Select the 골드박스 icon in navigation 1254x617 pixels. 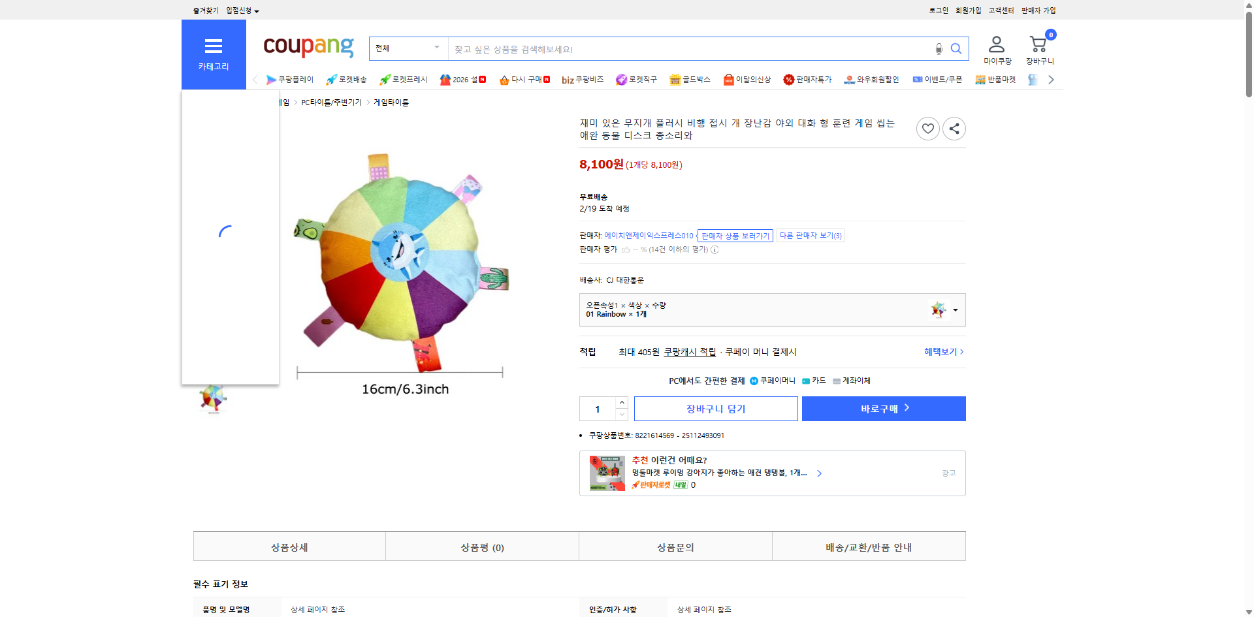(x=676, y=79)
